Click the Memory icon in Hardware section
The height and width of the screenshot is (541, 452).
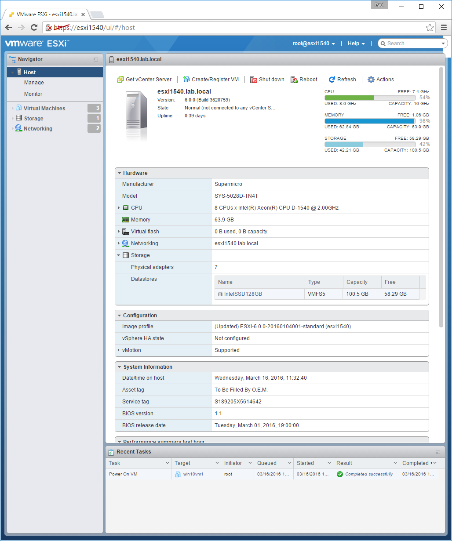[126, 219]
